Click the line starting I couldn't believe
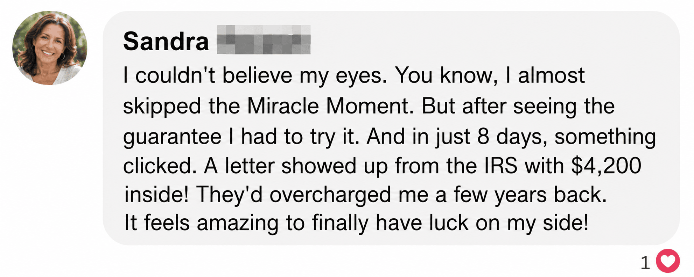This screenshot has height=277, width=694. [354, 76]
